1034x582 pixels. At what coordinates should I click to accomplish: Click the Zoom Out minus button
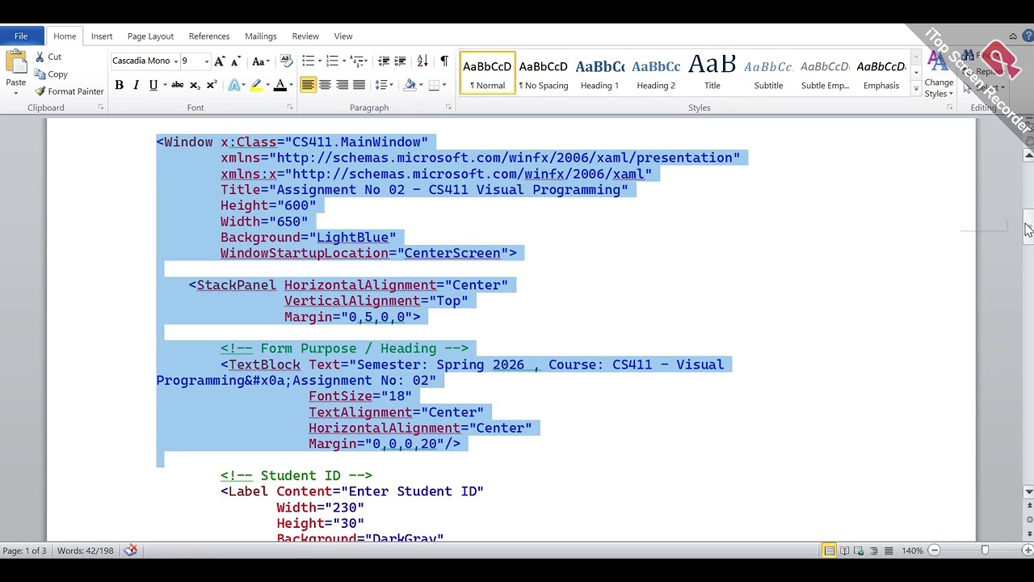click(934, 550)
